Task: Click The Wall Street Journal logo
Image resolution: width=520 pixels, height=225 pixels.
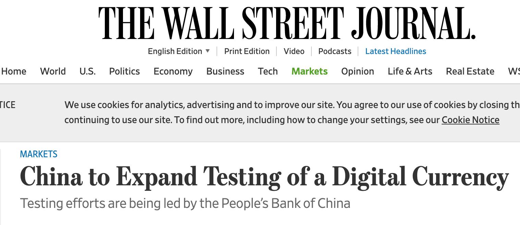Action: click(287, 23)
